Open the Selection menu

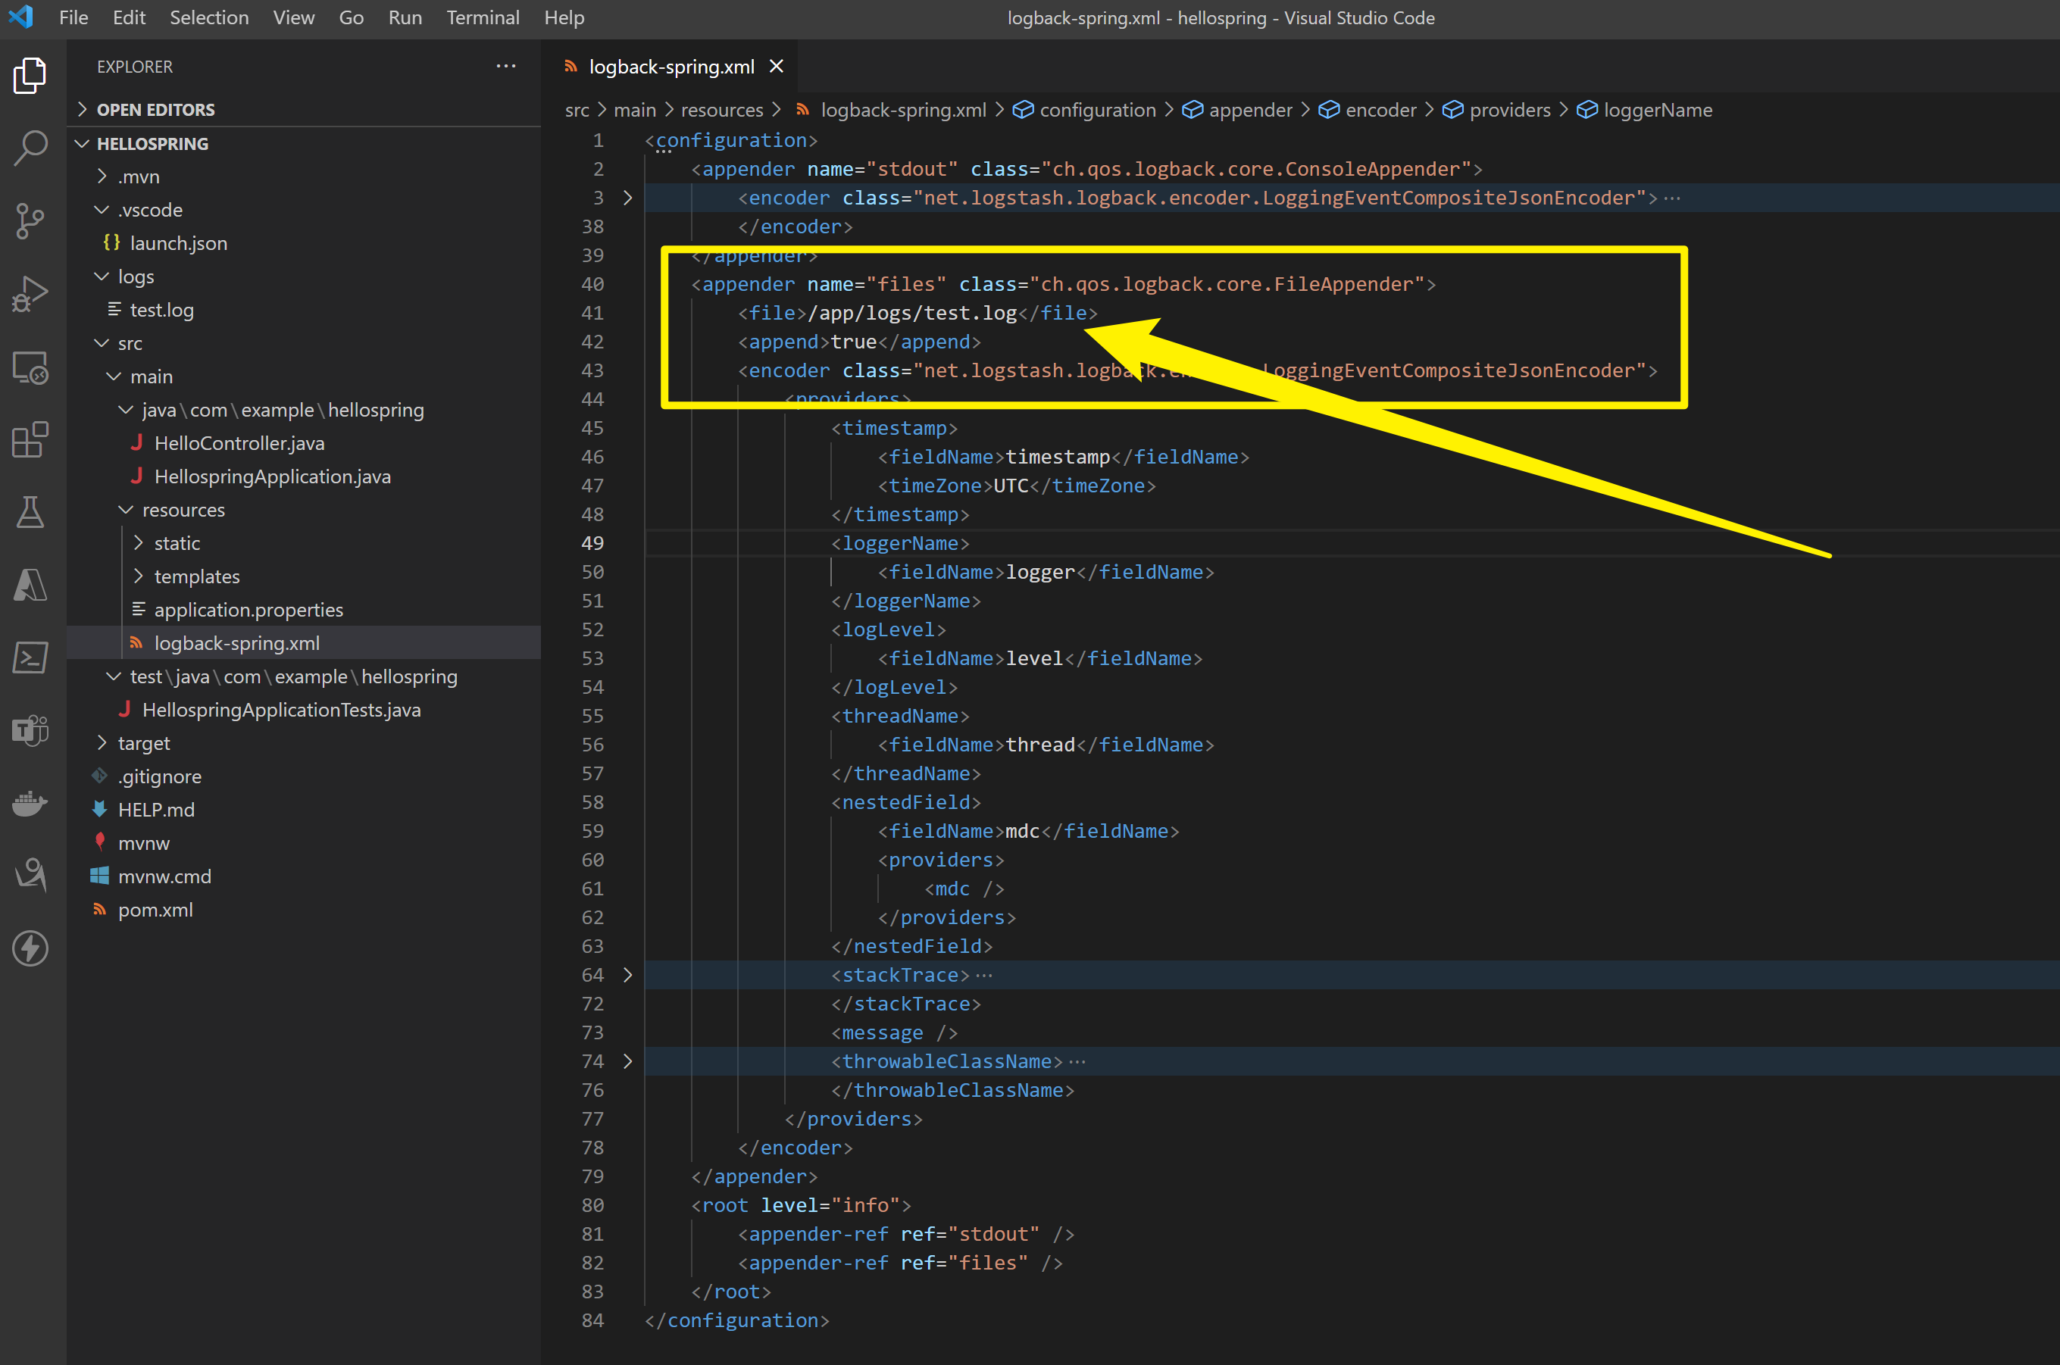(x=209, y=17)
